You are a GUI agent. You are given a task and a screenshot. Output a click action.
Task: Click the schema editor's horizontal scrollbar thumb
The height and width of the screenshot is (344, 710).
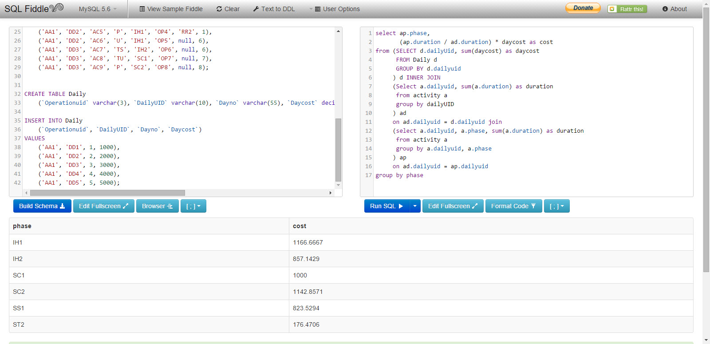coord(107,193)
